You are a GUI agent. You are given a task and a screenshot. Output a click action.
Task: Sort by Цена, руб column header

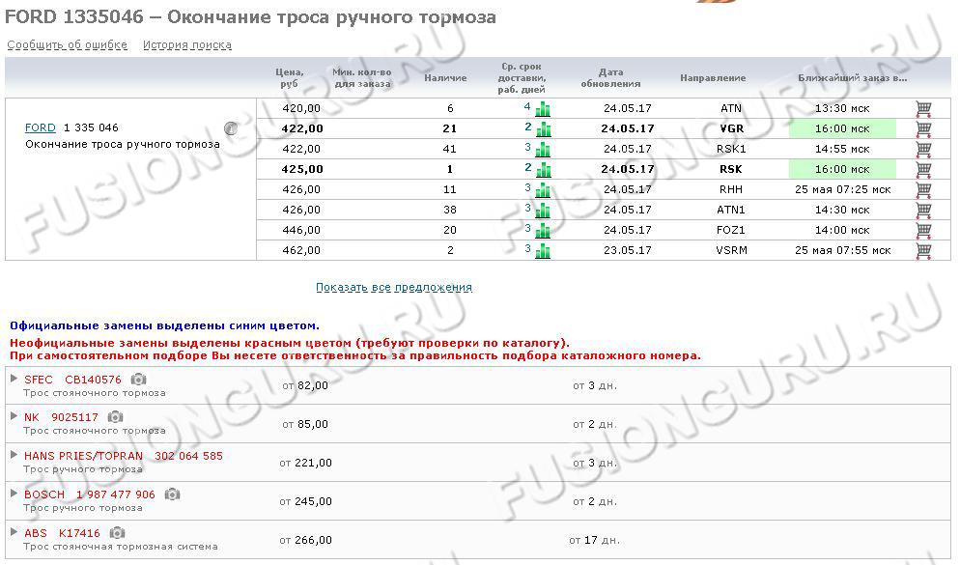pos(289,77)
